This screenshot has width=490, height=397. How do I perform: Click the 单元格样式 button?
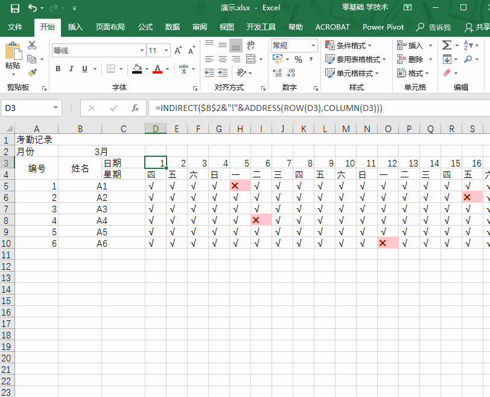click(x=352, y=74)
